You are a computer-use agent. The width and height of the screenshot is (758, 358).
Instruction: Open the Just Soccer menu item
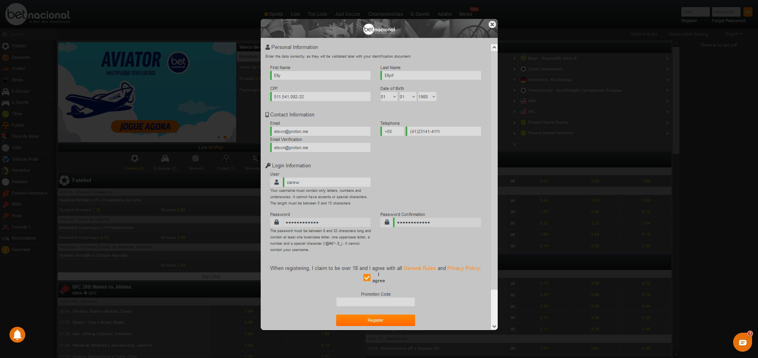tap(347, 14)
